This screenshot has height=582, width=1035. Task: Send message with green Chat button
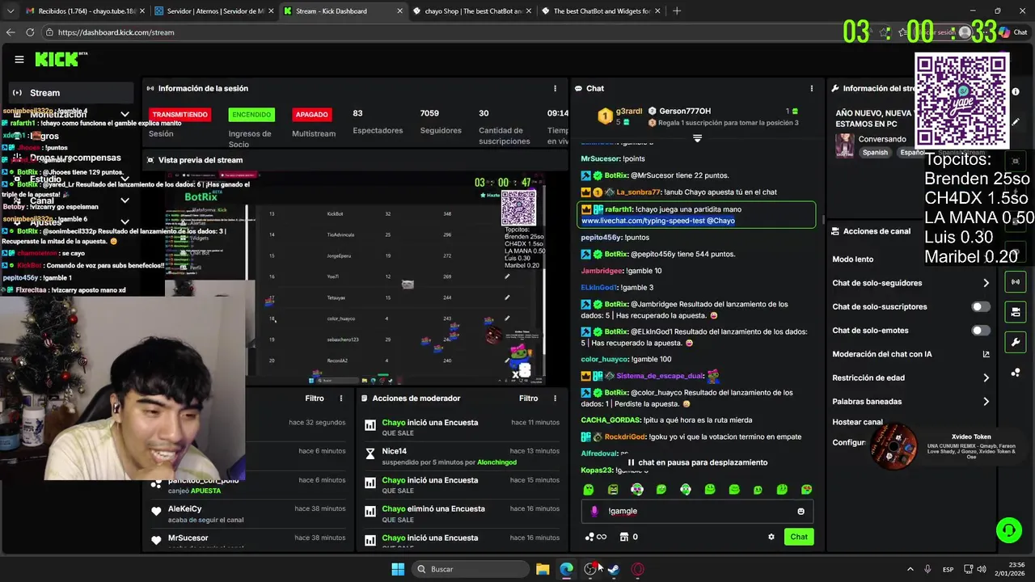pos(799,537)
